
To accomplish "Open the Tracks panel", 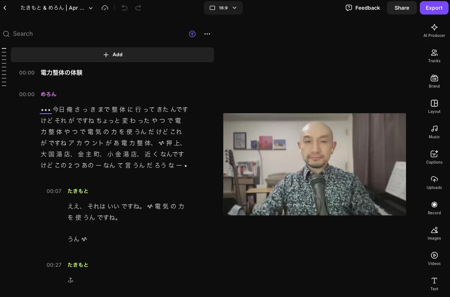I will (434, 56).
